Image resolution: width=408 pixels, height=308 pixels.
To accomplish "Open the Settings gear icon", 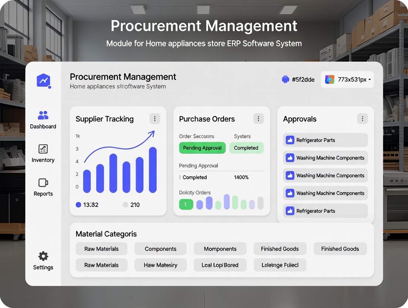I will click(x=43, y=256).
